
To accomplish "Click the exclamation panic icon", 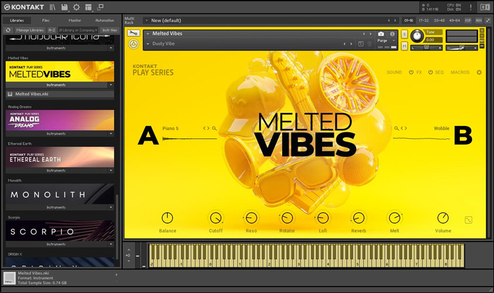I will [x=471, y=7].
